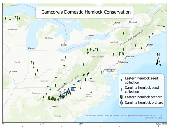The height and width of the screenshot is (131, 169).
Task: Click the Ottawa city dot
Action: [113, 24]
